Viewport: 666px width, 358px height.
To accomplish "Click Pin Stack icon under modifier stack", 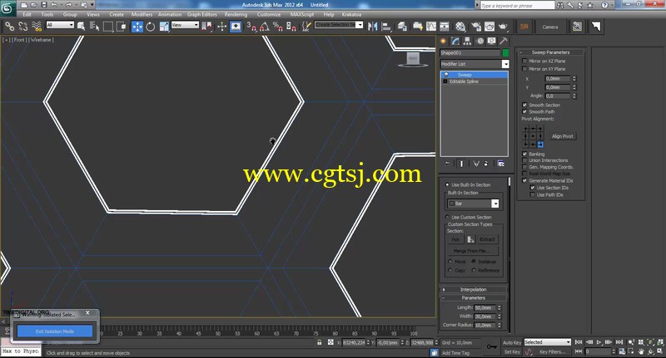I will [x=447, y=164].
